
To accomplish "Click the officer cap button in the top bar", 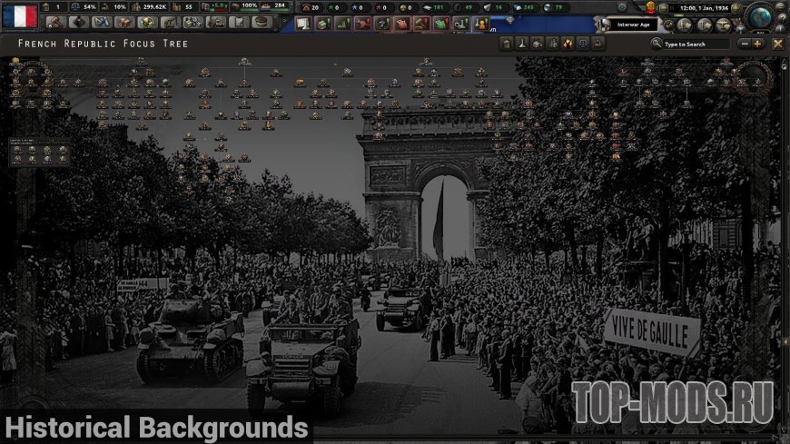I will click(261, 23).
